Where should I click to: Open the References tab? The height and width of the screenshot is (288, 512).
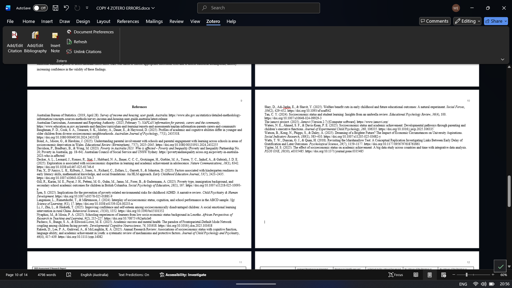pos(128,21)
